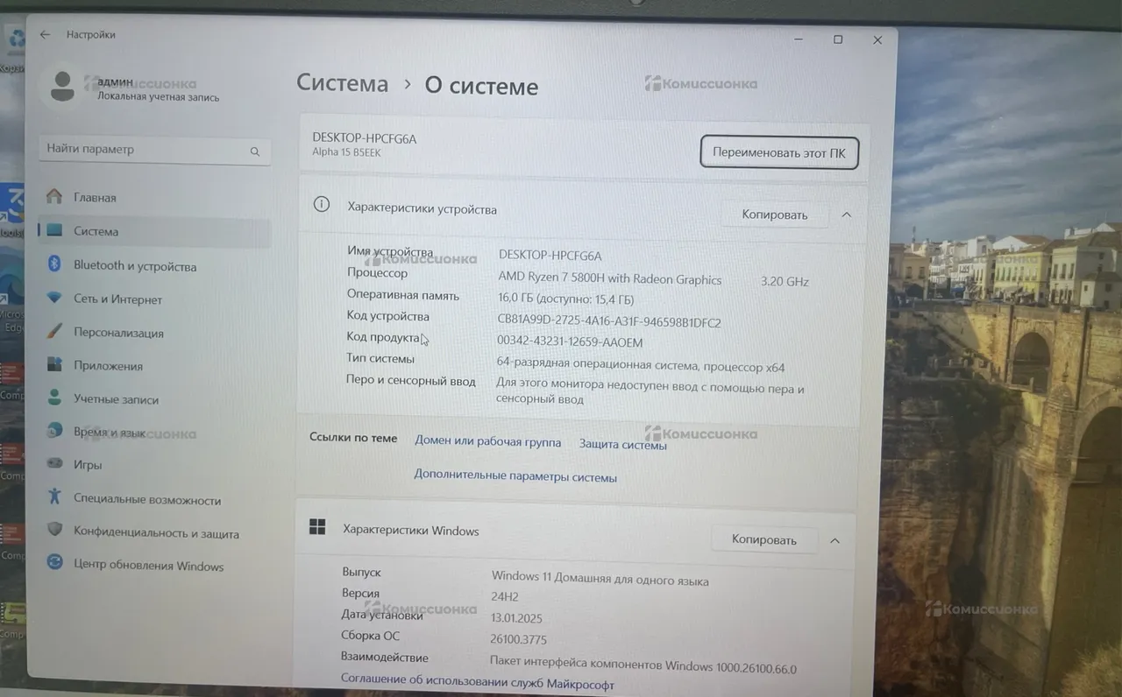The width and height of the screenshot is (1122, 697).
Task: Open the Сеть и Интернет wifi icon
Action: (x=54, y=299)
